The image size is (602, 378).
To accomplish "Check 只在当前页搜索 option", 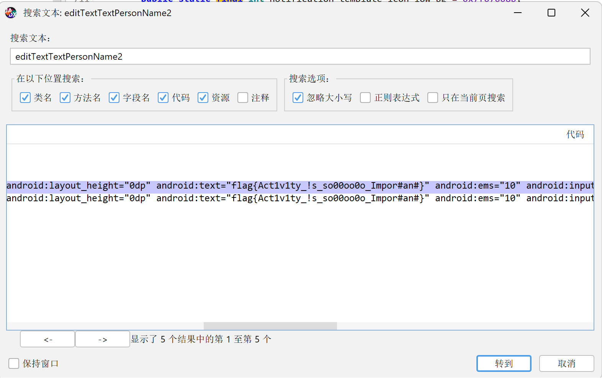I will click(x=433, y=98).
